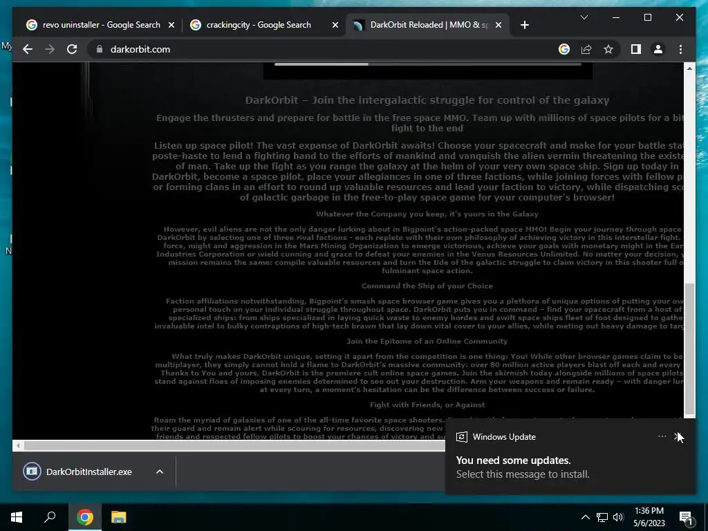Open the Windows Start menu

[17, 517]
